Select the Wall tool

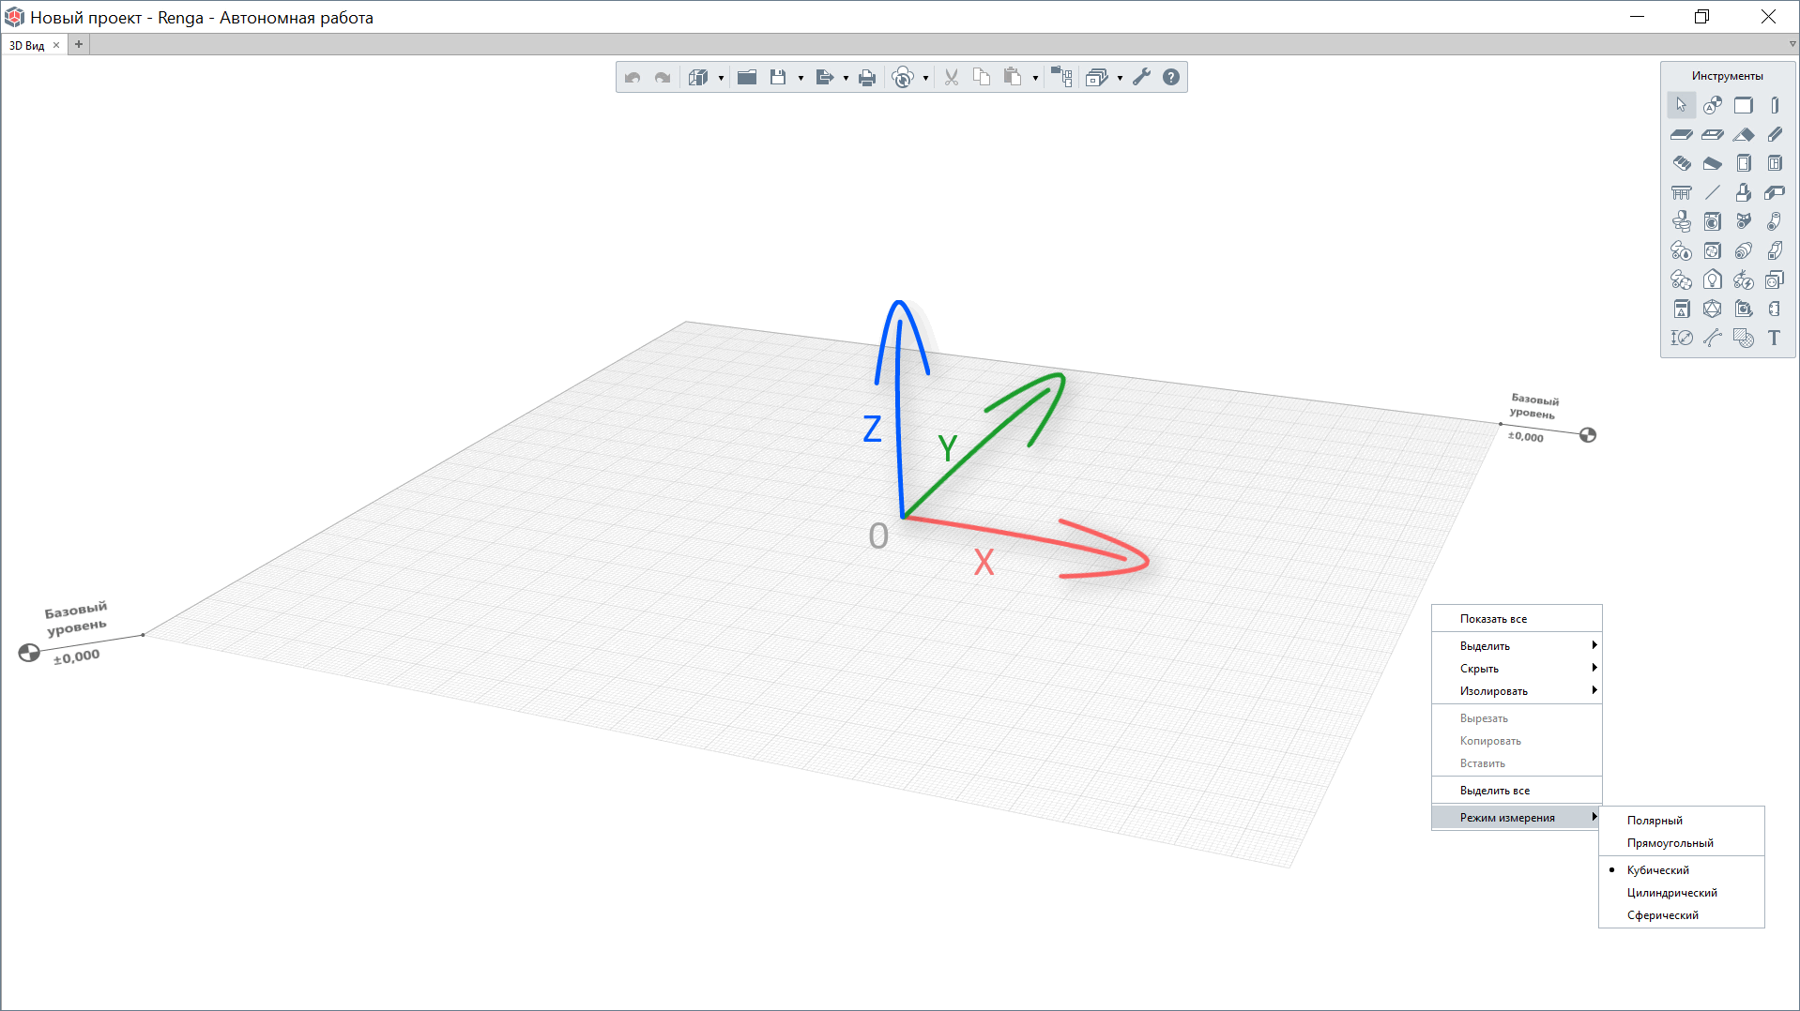click(x=1744, y=105)
